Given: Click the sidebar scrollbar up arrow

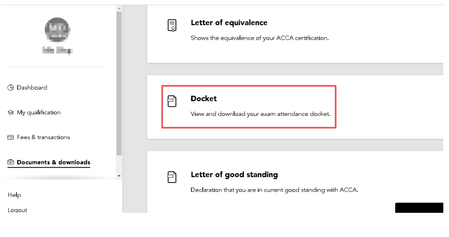Looking at the screenshot, I should (119, 9).
